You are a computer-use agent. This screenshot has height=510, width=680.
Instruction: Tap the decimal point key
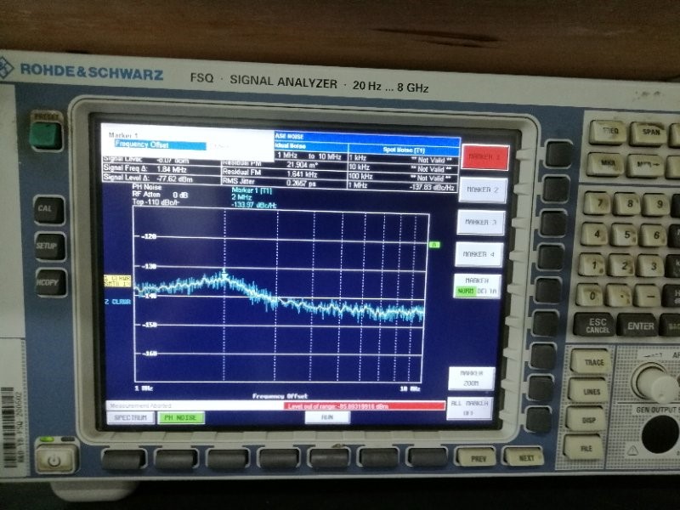click(619, 297)
